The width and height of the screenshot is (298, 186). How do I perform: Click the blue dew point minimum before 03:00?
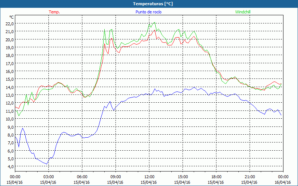[47, 164]
